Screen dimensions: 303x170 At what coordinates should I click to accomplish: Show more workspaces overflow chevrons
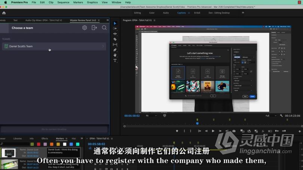pyautogui.click(x=243, y=13)
